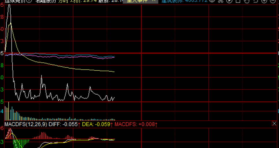The image size is (279, 148).
Task: Zoom in with the circled plus icon
Action: [x=264, y=1]
